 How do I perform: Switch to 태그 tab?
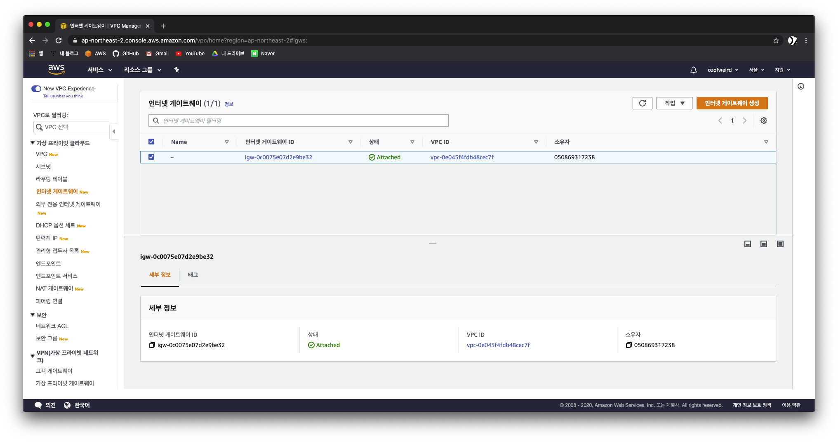coord(193,275)
